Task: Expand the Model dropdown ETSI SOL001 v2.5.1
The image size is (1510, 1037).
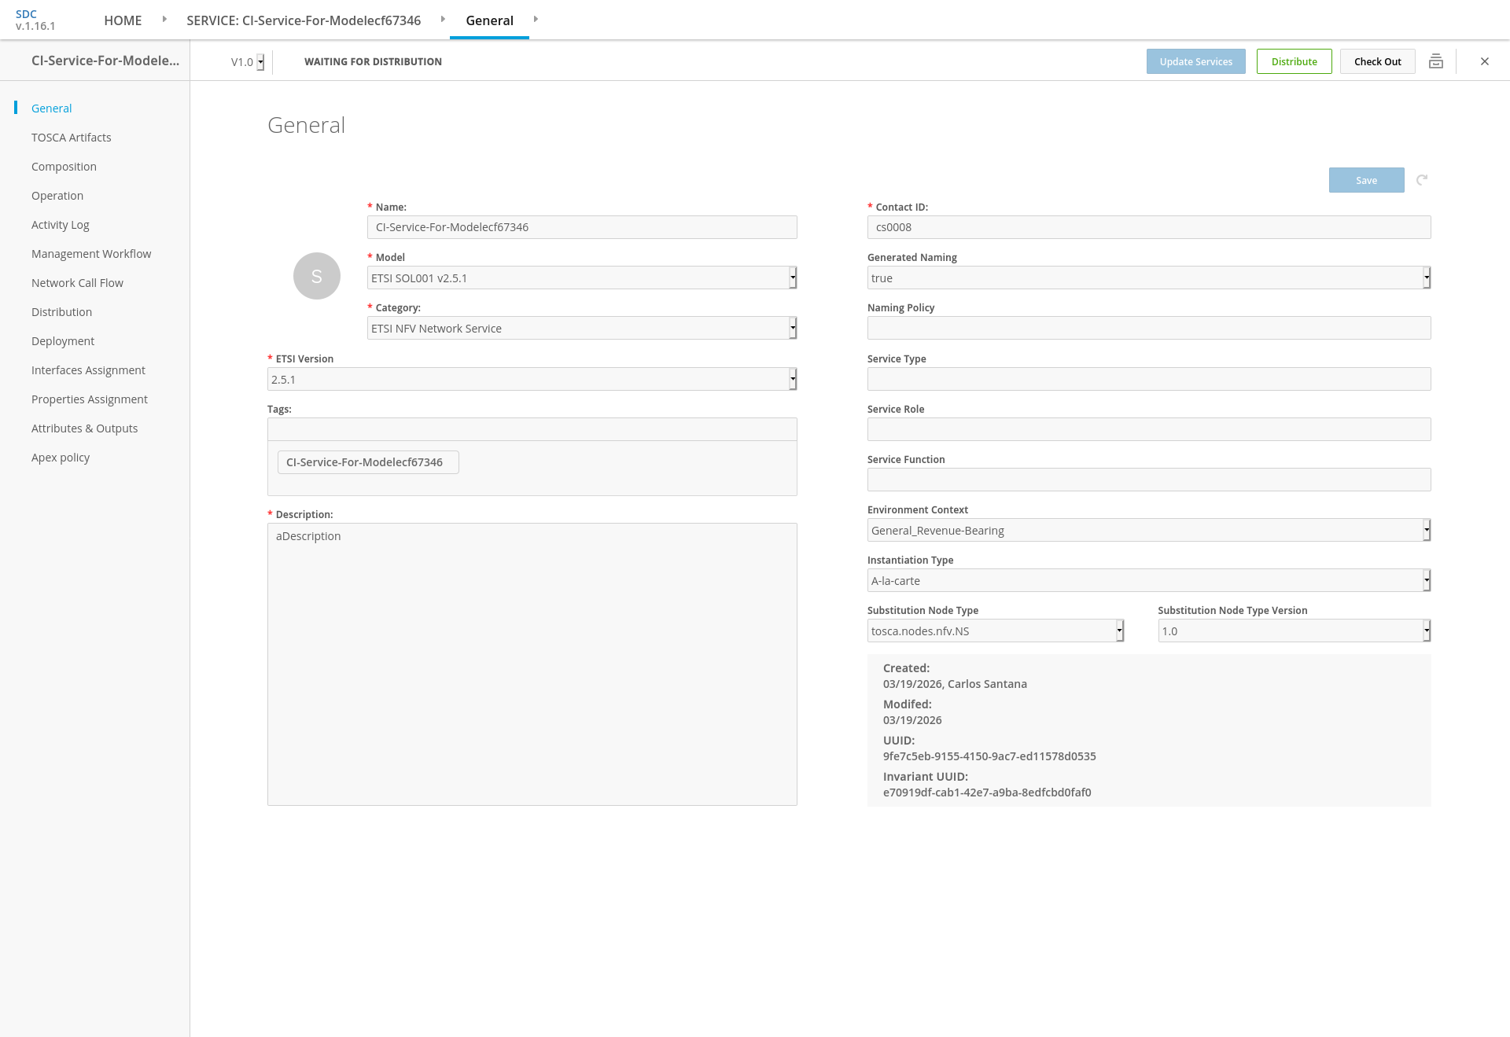Action: tap(582, 278)
